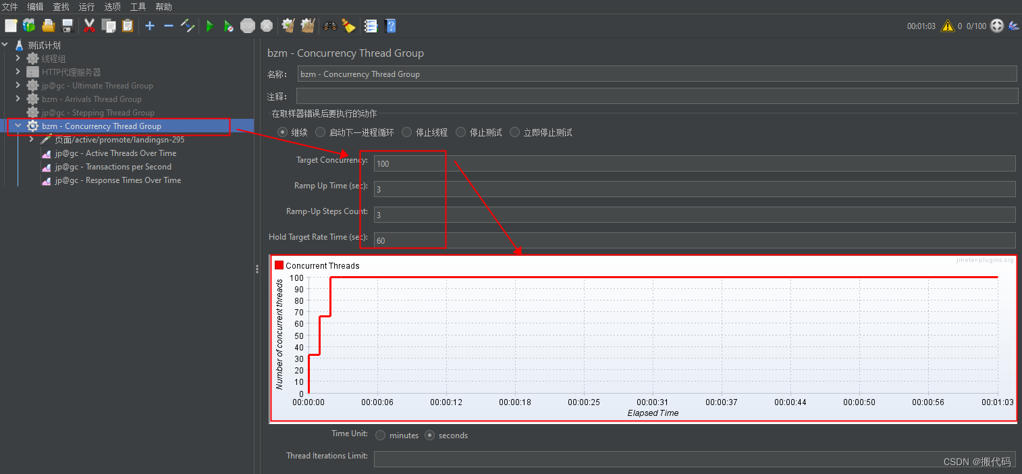Select Response Times Over Time listener

point(118,180)
